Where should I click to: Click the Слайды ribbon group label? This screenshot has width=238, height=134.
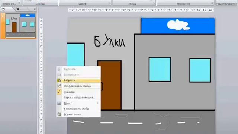[x=40, y=4]
